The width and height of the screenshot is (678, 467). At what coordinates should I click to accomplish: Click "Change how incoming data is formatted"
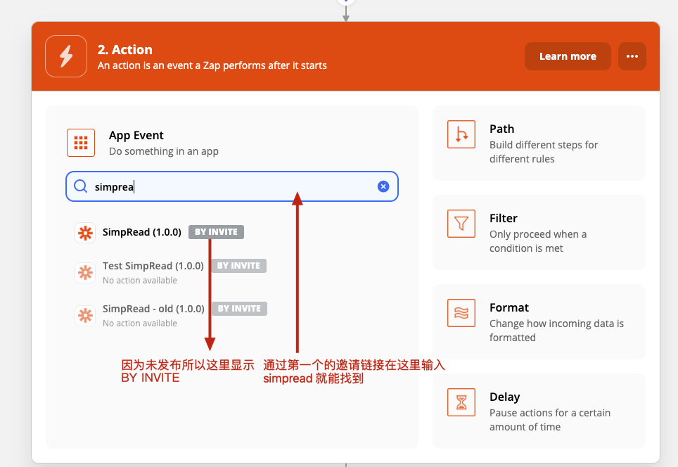(556, 331)
